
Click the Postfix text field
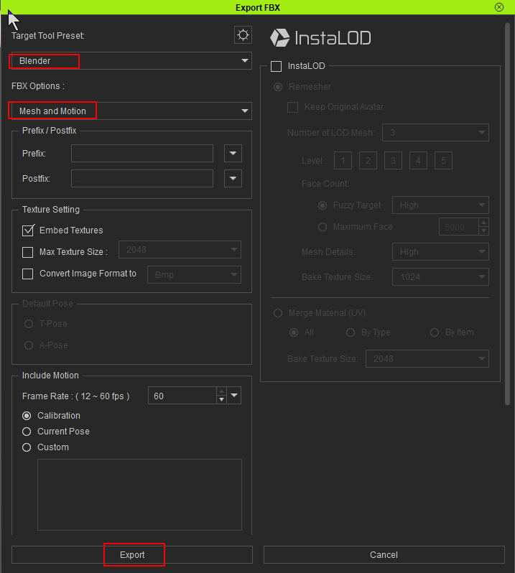(142, 178)
